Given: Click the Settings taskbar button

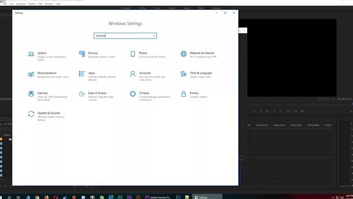Looking at the screenshot, I should pos(207,197).
